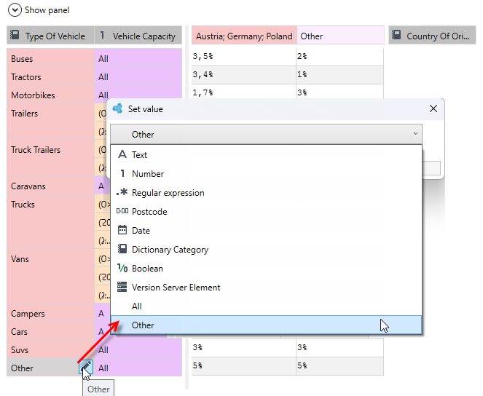
Task: Select the Tractors row label
Action: coord(26,77)
